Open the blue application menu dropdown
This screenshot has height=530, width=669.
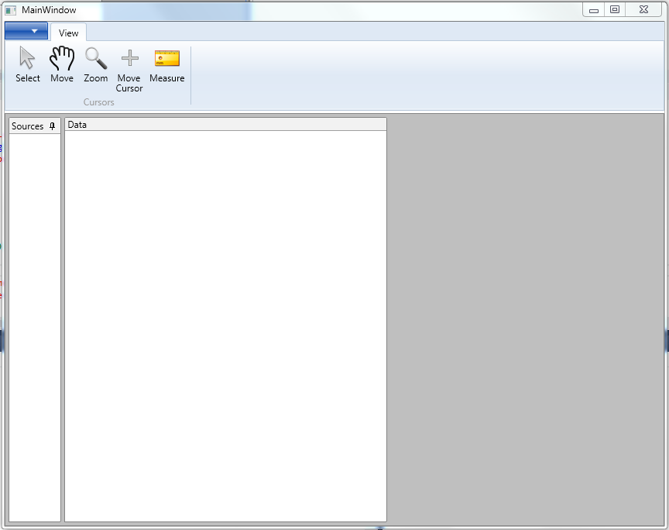click(x=26, y=31)
